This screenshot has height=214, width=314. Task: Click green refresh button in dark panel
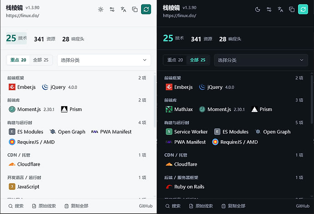pos(303,10)
